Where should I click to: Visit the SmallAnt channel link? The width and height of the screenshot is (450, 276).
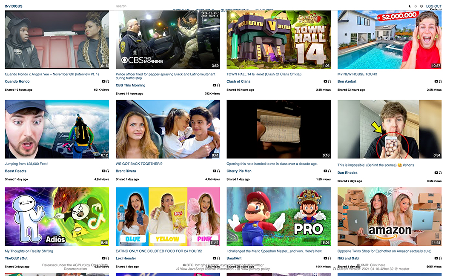point(234,258)
